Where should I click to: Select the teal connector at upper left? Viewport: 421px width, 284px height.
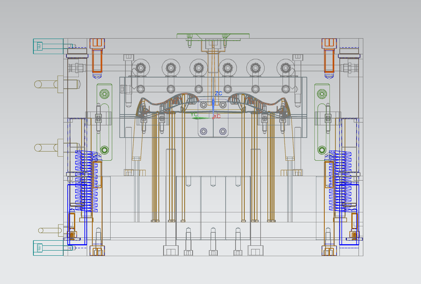click(x=48, y=46)
